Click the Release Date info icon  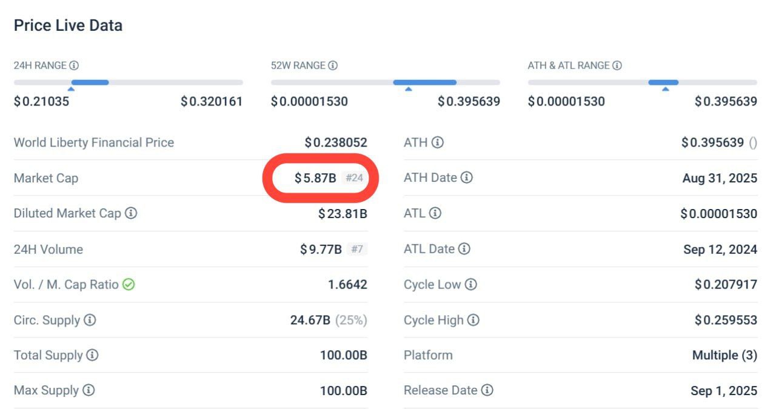pyautogui.click(x=487, y=390)
